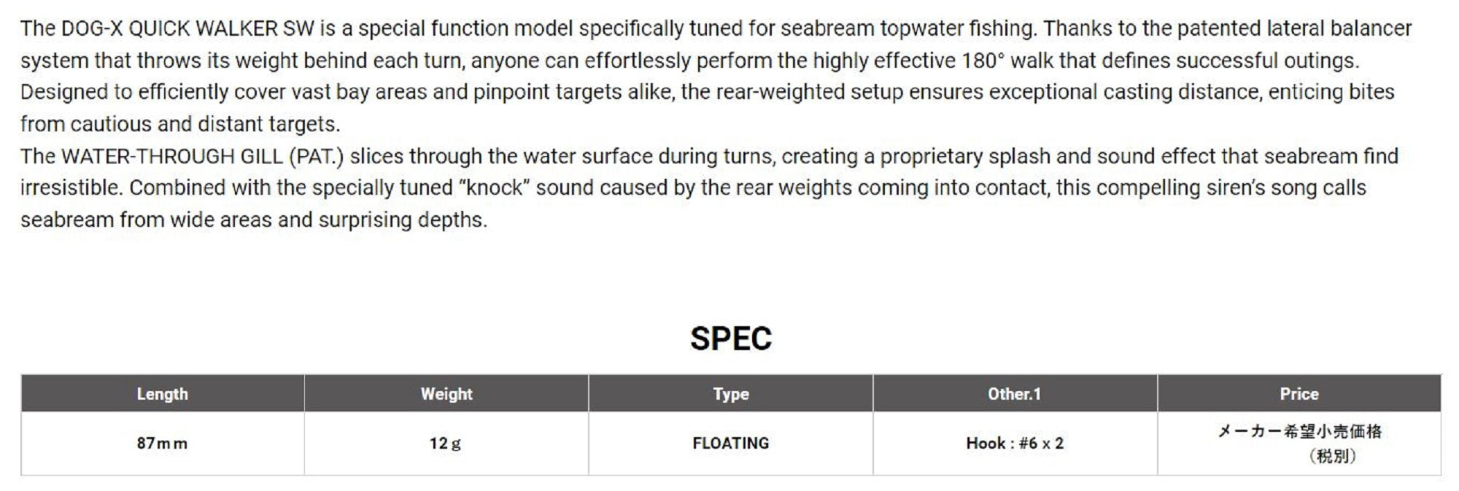Select the FLOATING type cell
The image size is (1459, 491).
click(730, 443)
